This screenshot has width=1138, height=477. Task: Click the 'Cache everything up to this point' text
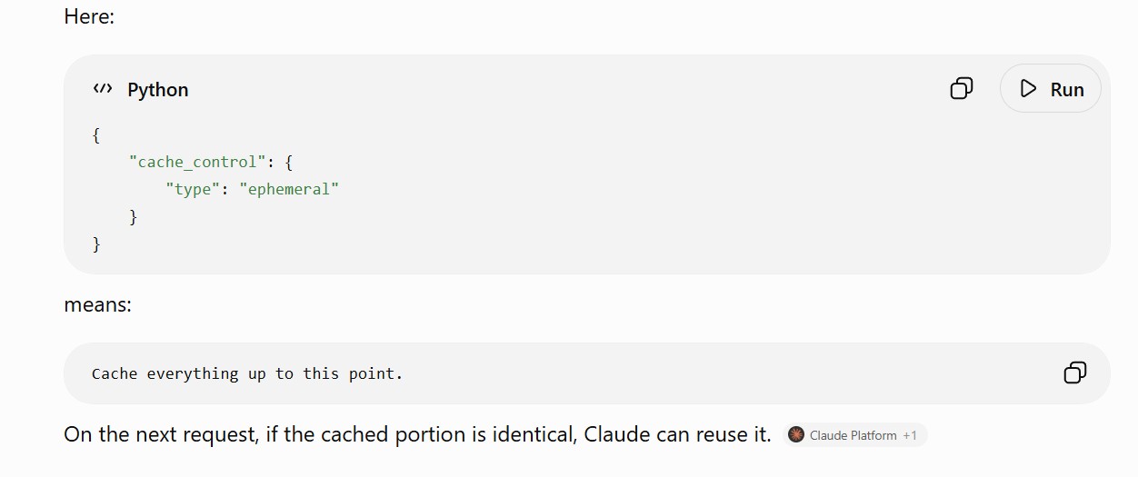(247, 373)
